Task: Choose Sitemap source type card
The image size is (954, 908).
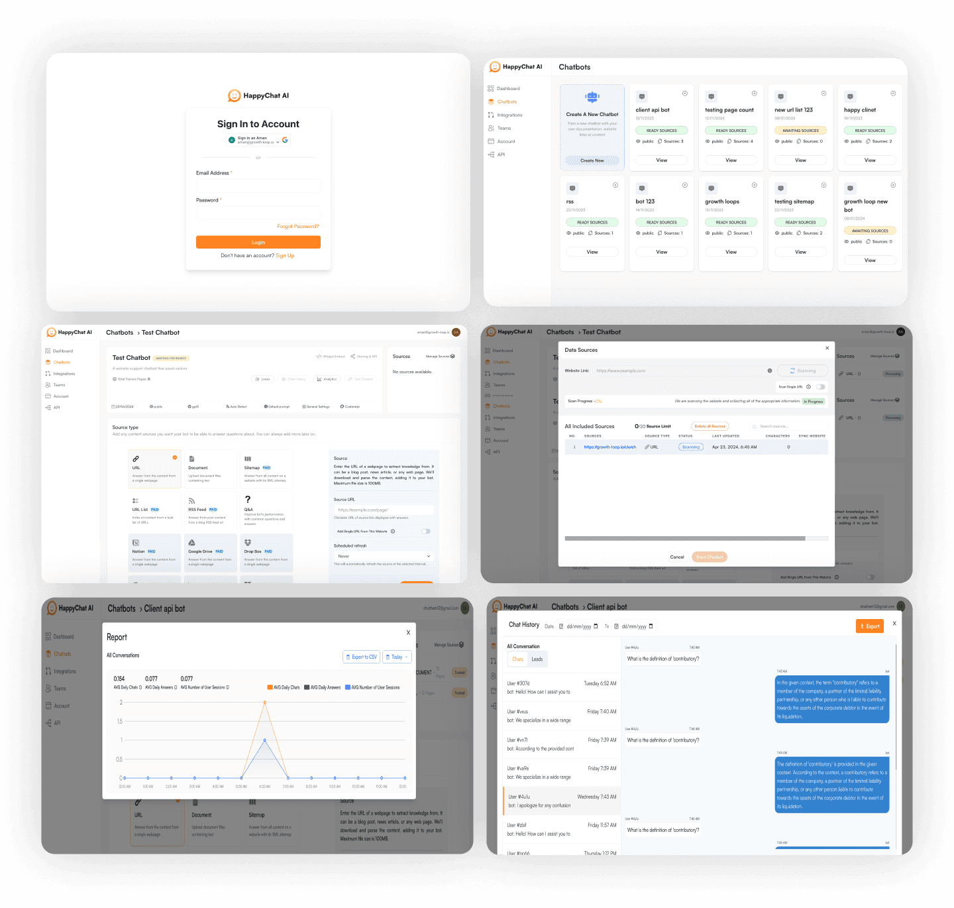Action: [266, 469]
